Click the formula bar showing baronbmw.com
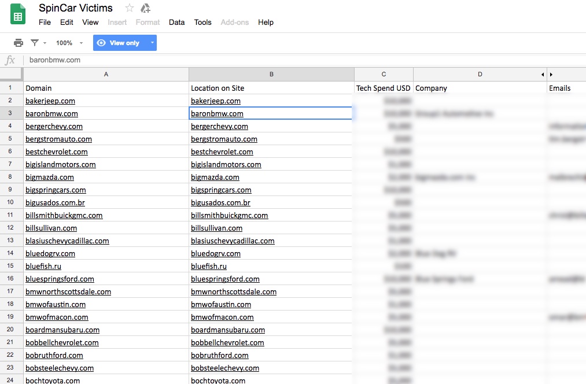Screen dimensions: 586x384 pyautogui.click(x=305, y=60)
